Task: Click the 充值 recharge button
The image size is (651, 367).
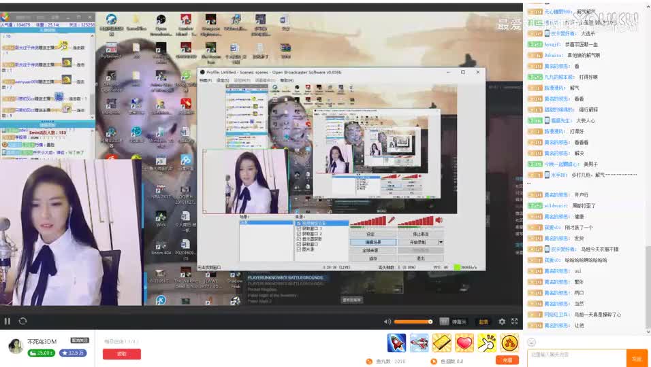Action: pyautogui.click(x=507, y=360)
